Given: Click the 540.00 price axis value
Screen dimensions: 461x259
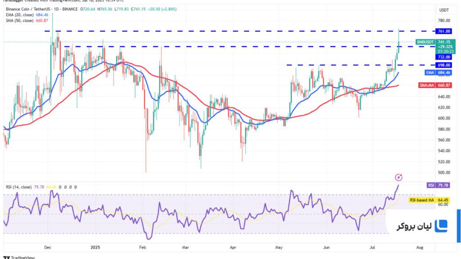Looking at the screenshot, I should point(444,151).
